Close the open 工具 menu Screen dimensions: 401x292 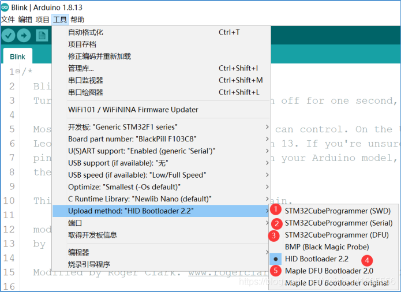coord(60,20)
